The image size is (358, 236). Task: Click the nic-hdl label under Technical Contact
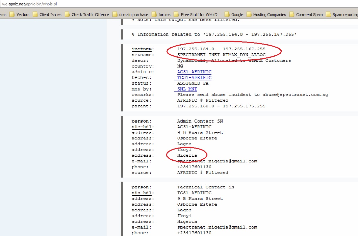143,193
